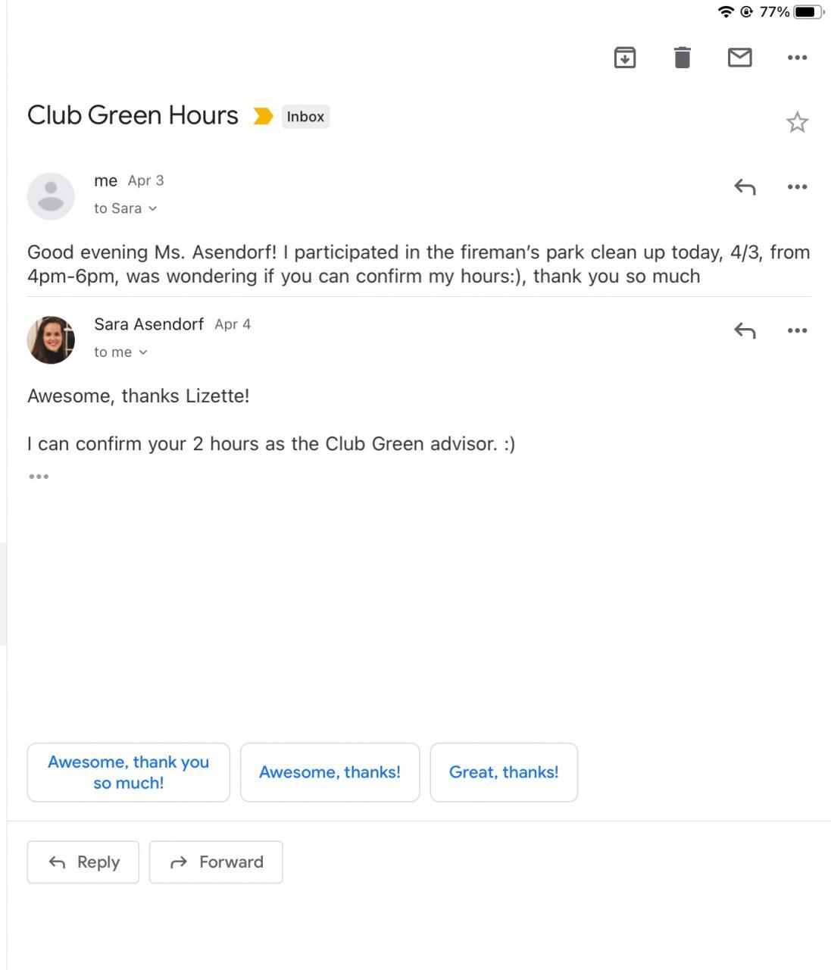Tap the Inbox label tag
The image size is (831, 970).
[x=305, y=117]
